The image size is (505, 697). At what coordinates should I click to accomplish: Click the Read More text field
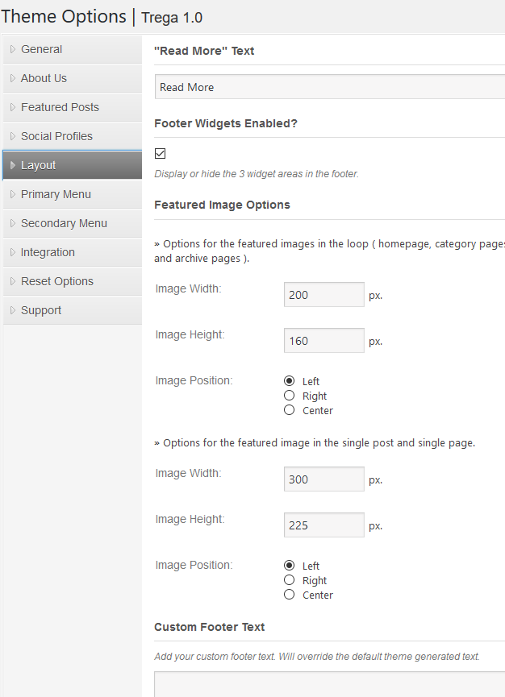330,87
